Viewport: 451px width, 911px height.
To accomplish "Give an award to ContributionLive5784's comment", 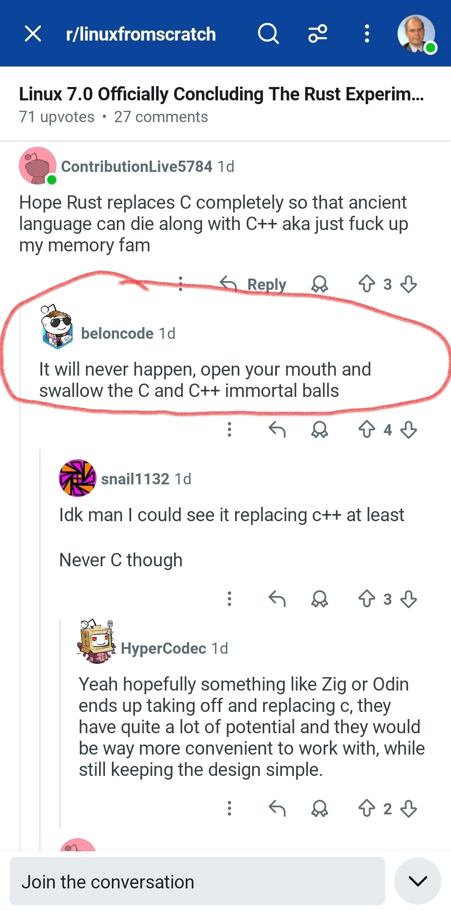I will point(319,284).
